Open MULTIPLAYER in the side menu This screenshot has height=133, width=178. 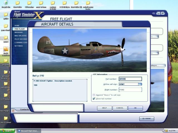20,36
